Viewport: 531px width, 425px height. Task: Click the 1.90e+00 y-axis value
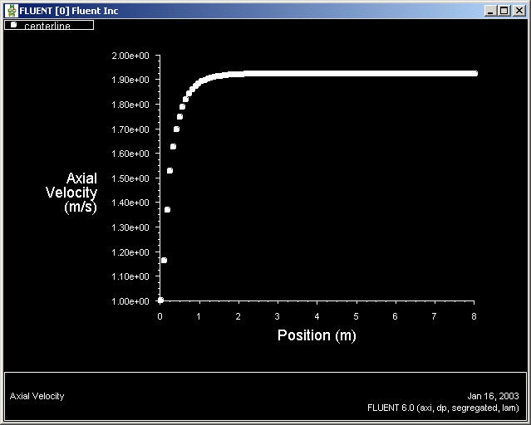tap(130, 80)
